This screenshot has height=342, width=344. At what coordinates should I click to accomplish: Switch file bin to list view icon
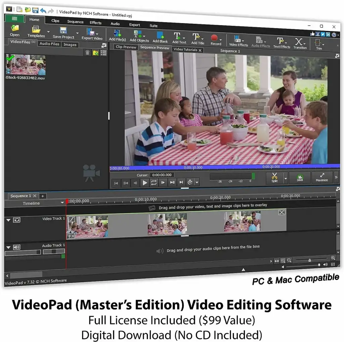tap(103, 53)
